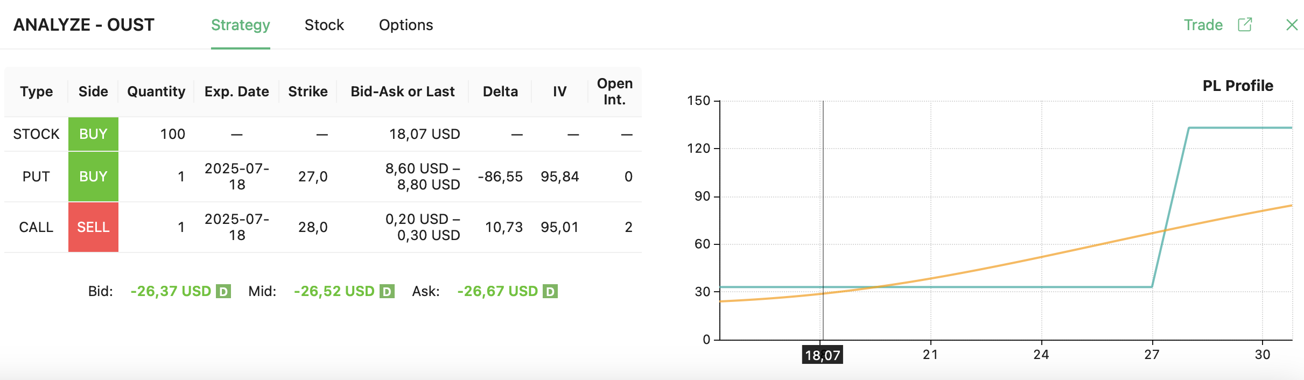Switch to the Options tab
Image resolution: width=1304 pixels, height=380 pixels.
pyautogui.click(x=406, y=25)
